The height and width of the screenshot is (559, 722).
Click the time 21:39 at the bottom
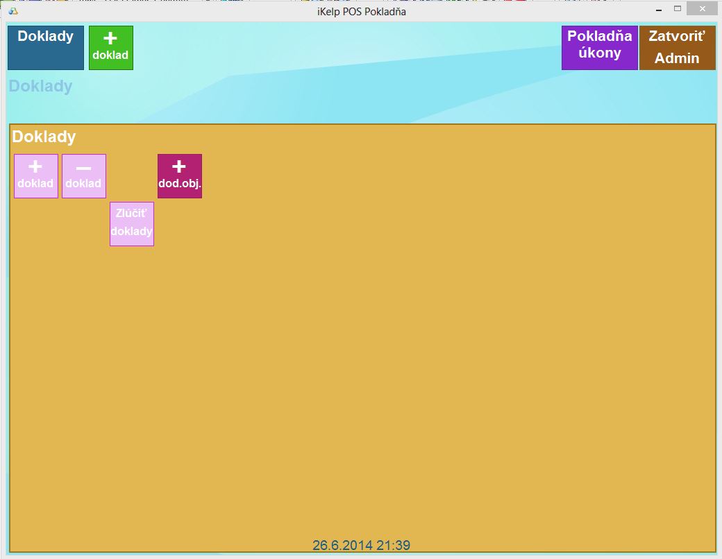point(394,546)
